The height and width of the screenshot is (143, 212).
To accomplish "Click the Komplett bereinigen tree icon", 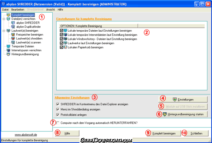I will [8, 15].
